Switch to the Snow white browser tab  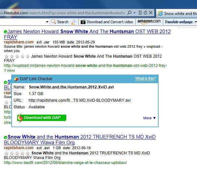coord(177,13)
